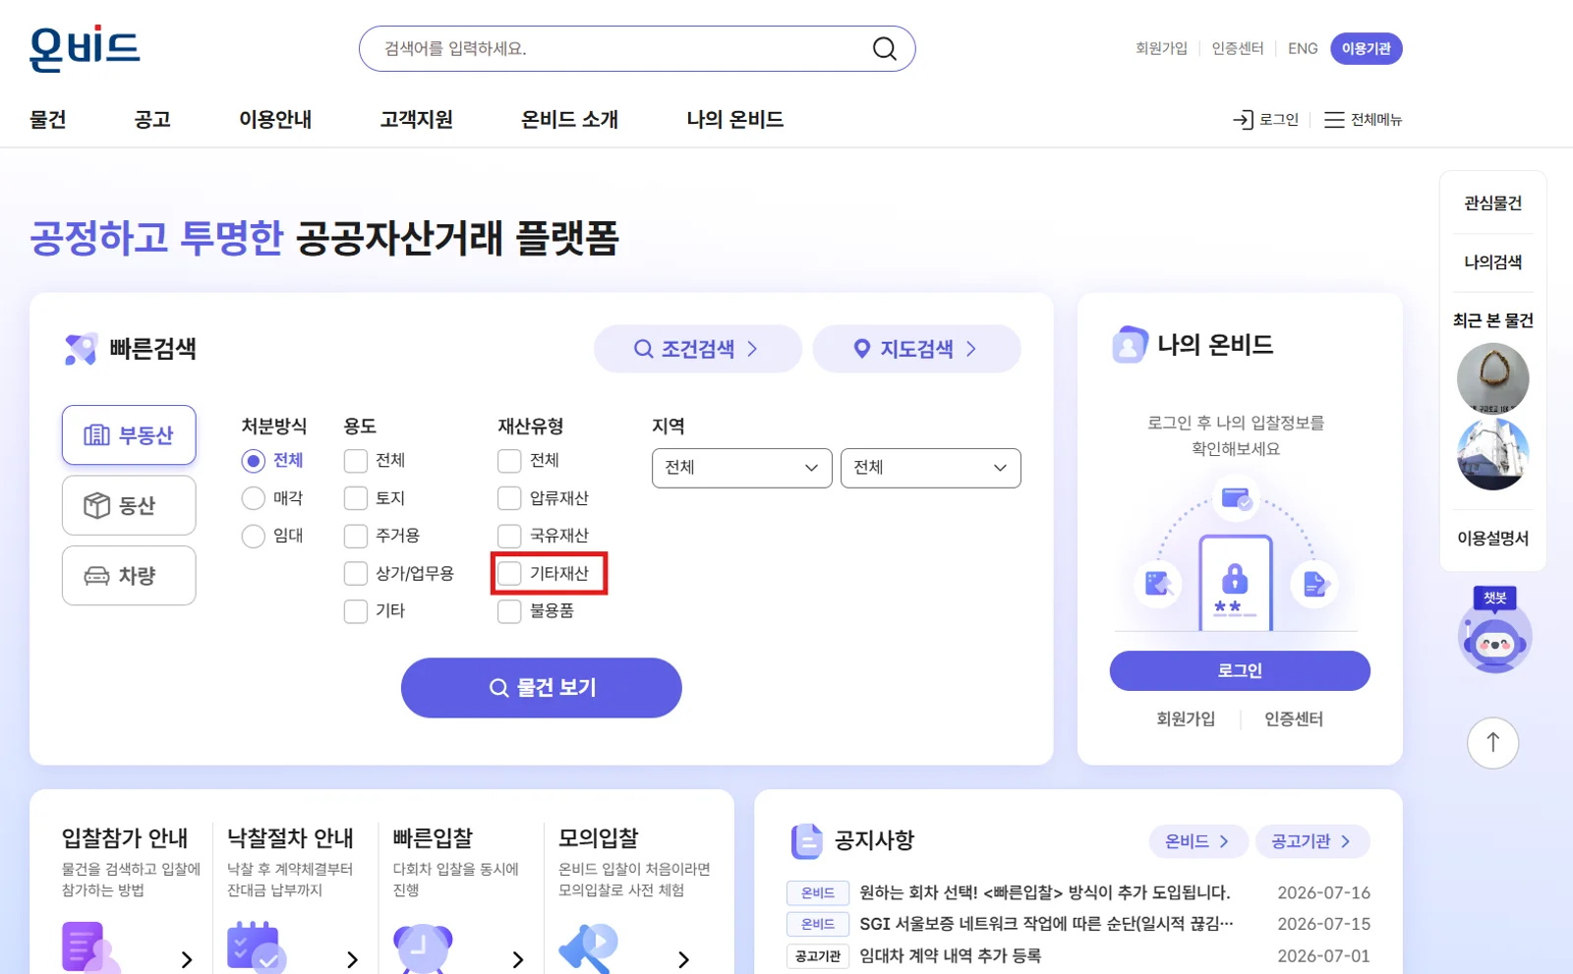Click the search magnifier icon
Viewport: 1573px width, 974px height.
click(x=885, y=48)
